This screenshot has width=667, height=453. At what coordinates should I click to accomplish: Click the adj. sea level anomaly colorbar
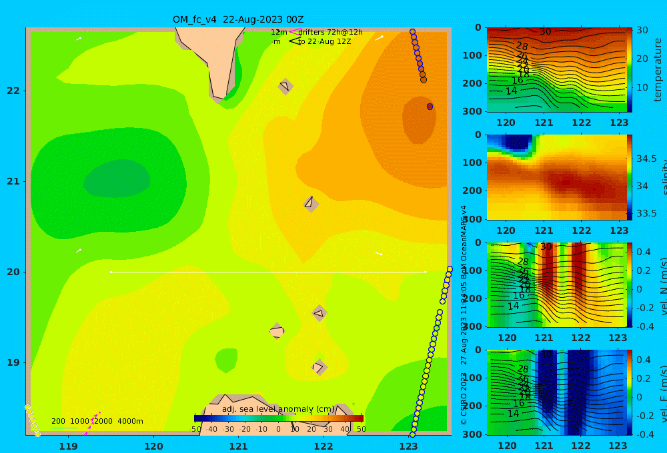[x=279, y=418]
